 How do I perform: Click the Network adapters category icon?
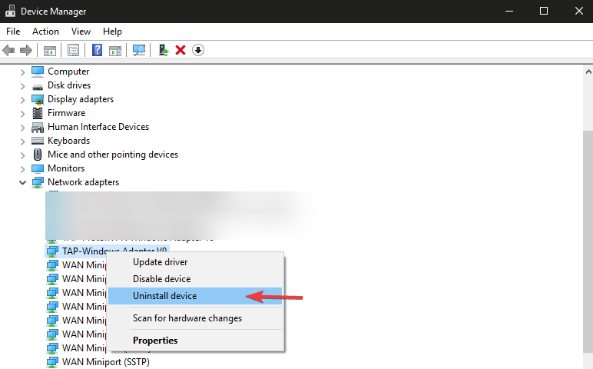tap(38, 182)
